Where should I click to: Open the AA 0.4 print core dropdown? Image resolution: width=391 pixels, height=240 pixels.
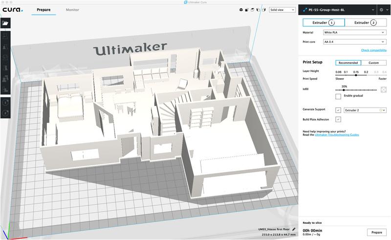[x=354, y=42]
